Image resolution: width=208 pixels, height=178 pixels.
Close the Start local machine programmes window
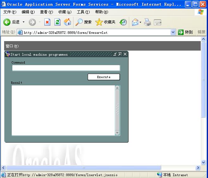coord(125,54)
